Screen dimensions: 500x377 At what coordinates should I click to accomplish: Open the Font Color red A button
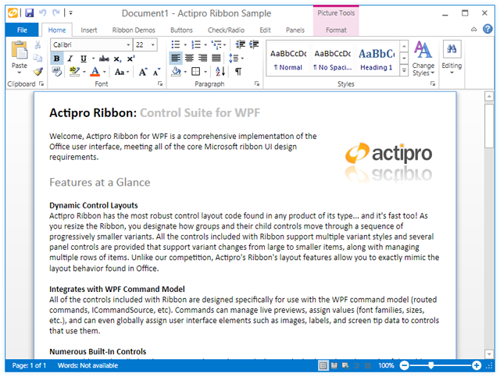[95, 72]
